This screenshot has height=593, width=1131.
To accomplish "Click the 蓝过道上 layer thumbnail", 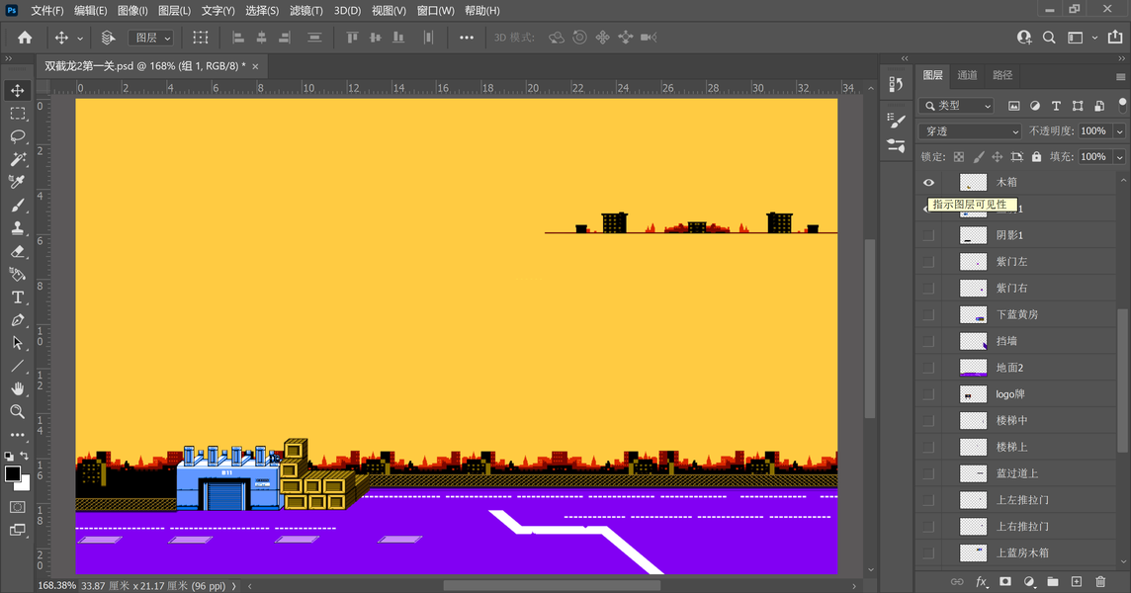I will (973, 474).
